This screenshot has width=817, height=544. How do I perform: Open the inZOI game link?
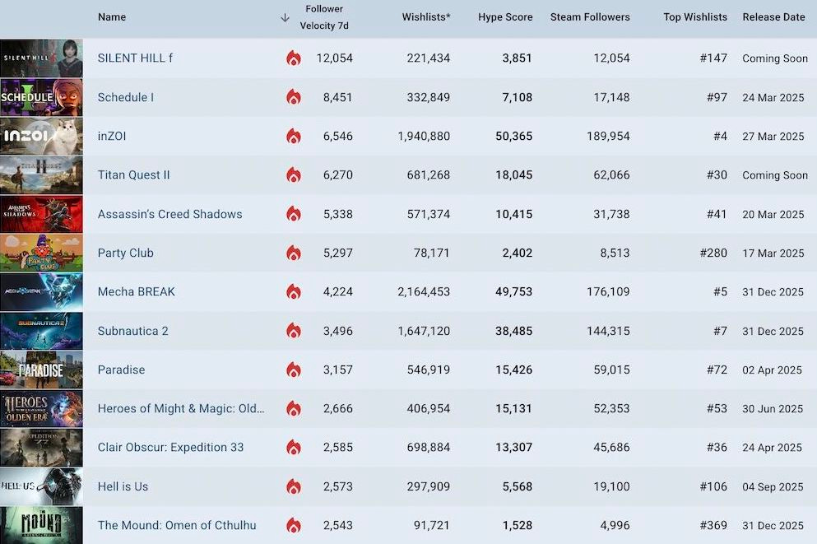point(112,136)
